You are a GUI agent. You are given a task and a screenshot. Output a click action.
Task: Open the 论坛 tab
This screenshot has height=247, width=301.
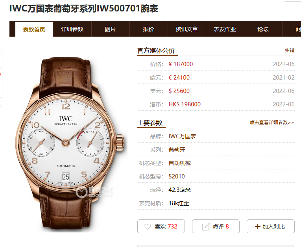263,29
